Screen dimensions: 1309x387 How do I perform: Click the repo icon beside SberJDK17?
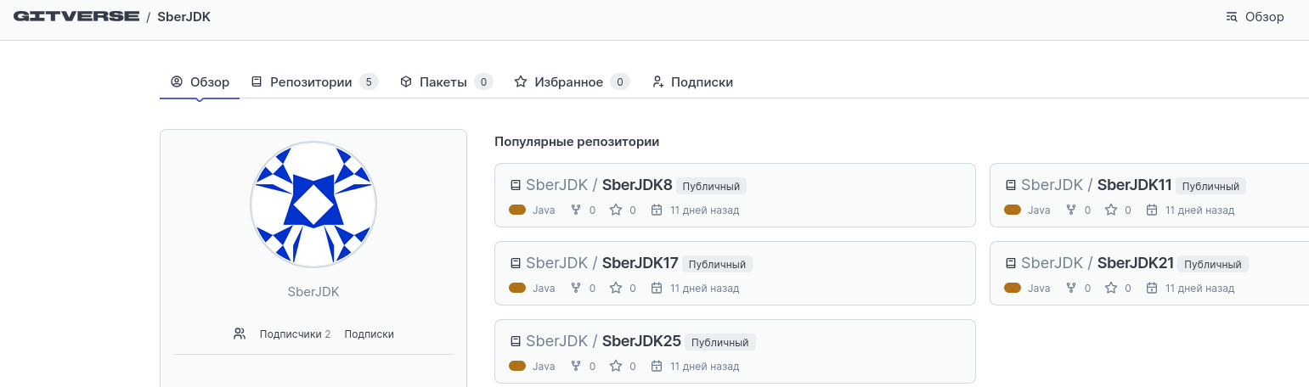[x=515, y=263]
